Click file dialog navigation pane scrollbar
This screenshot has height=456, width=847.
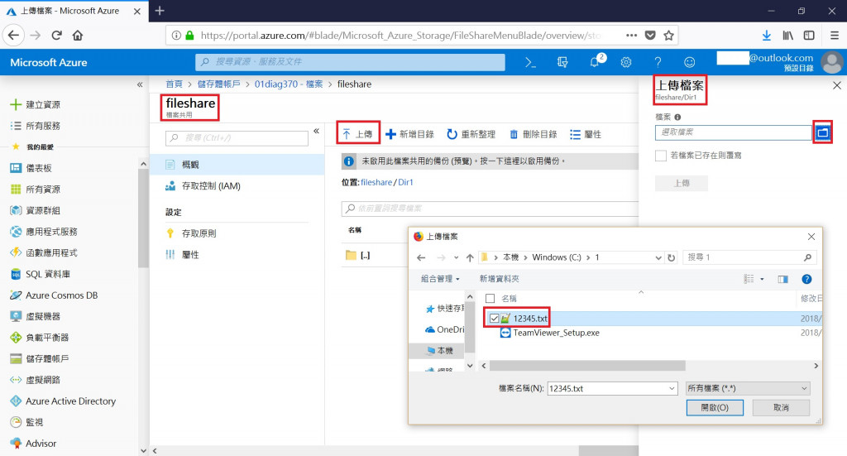(x=470, y=327)
